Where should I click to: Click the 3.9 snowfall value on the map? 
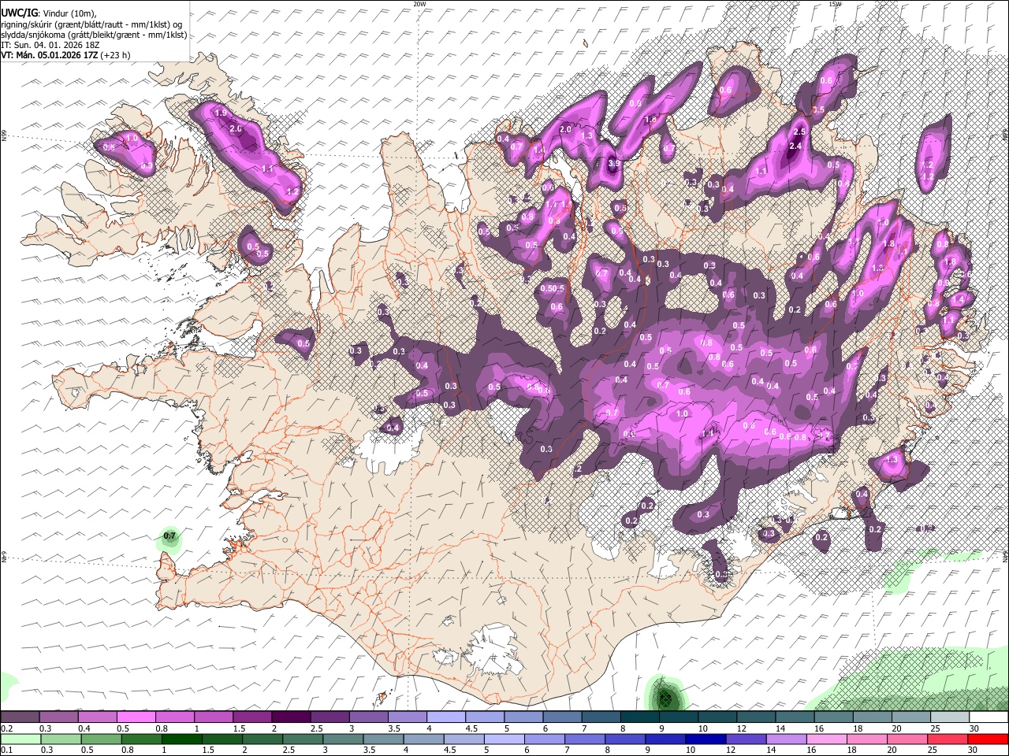point(614,164)
